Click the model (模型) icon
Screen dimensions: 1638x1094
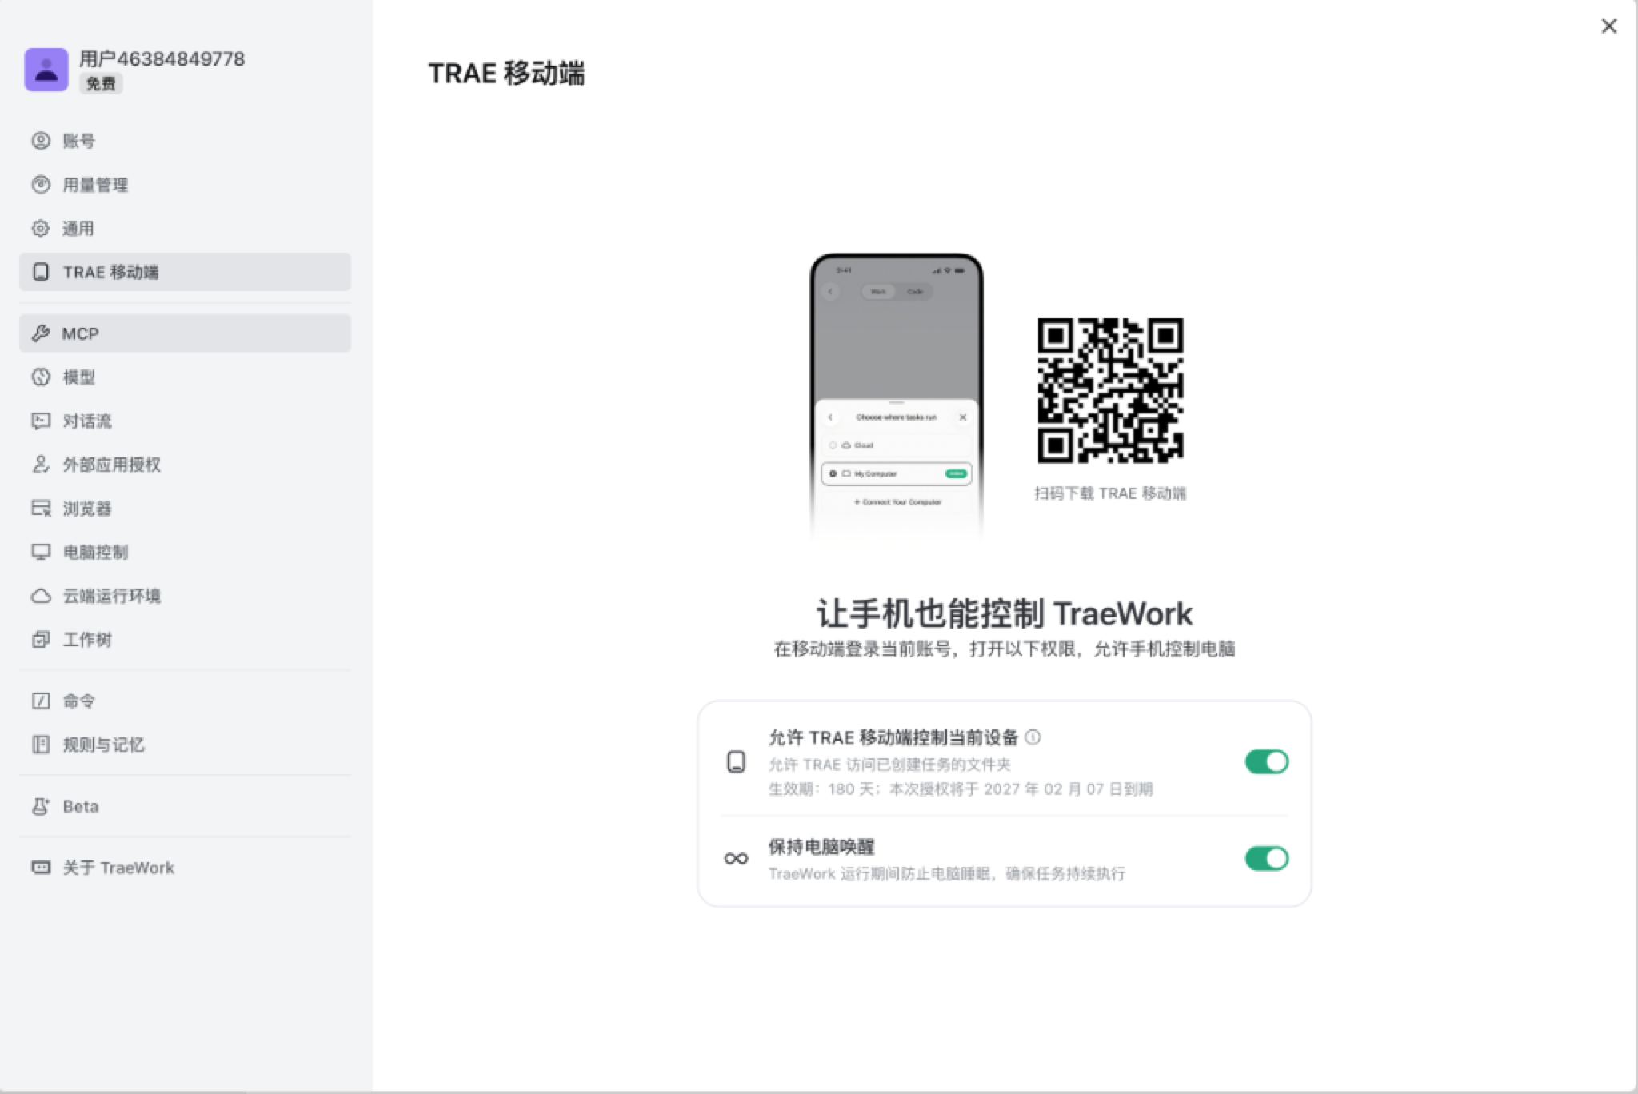[x=41, y=377]
